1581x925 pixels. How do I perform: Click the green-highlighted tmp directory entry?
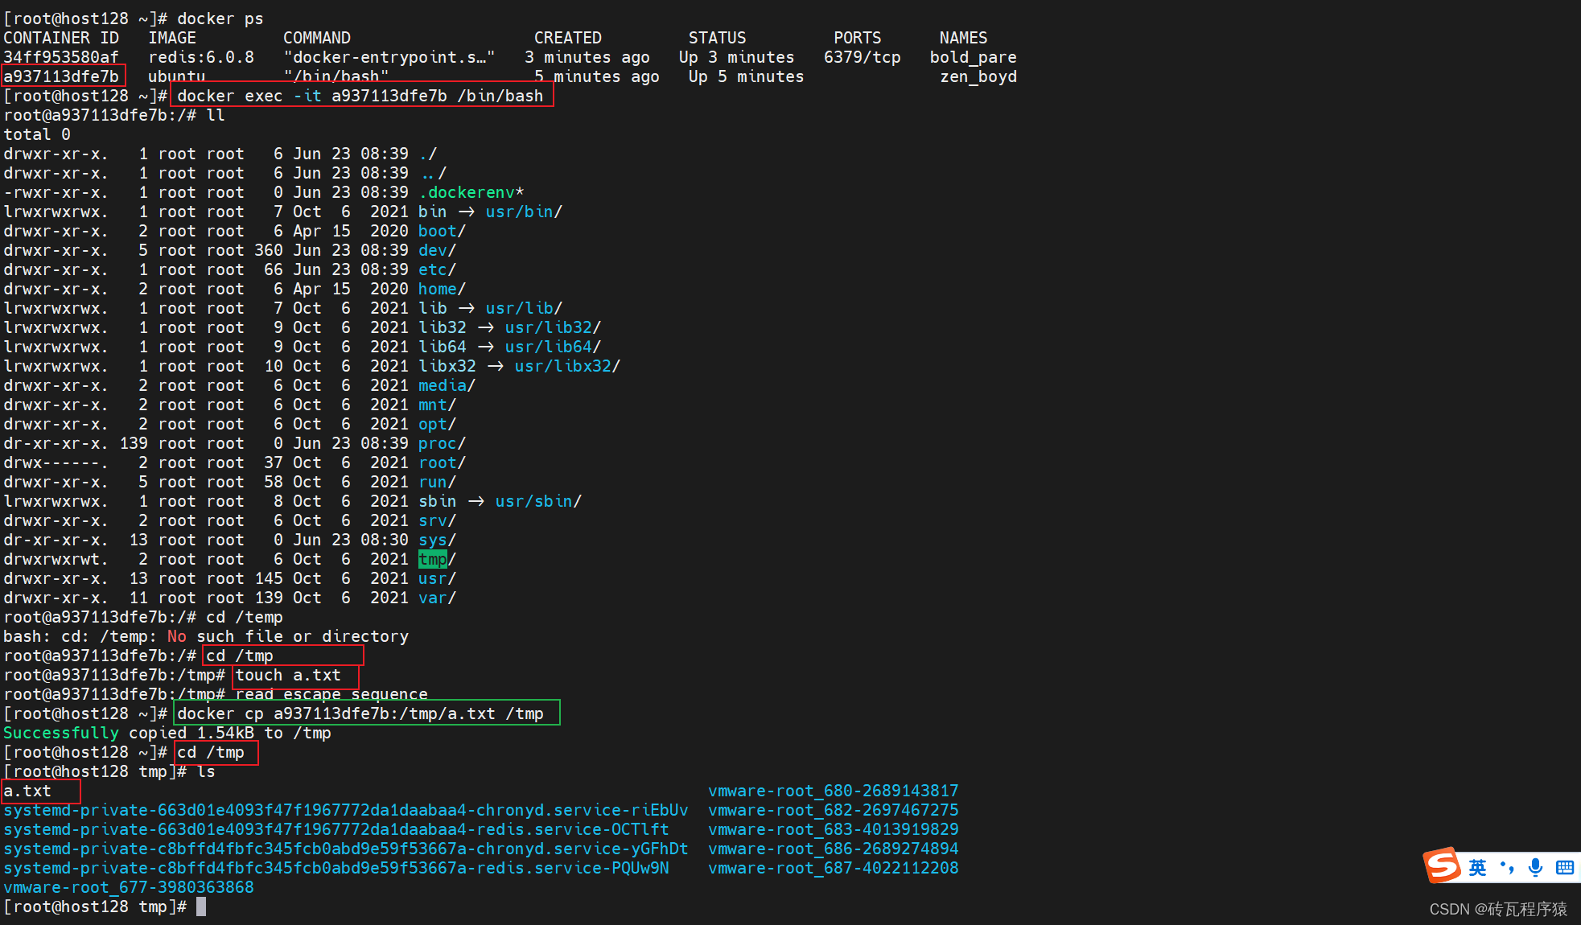coord(433,559)
